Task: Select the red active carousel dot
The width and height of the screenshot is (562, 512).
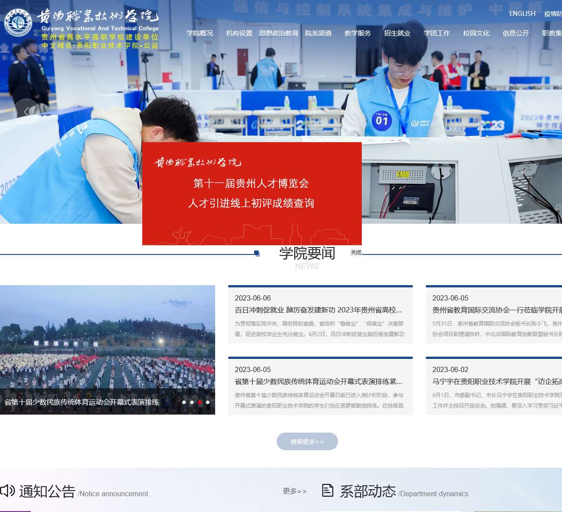Action: click(200, 402)
